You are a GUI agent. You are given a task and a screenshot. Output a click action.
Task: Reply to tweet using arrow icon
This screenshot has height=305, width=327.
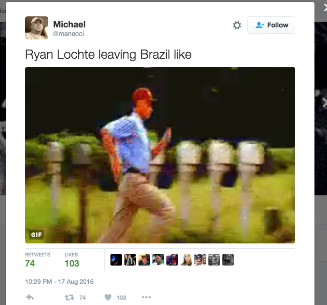point(30,297)
